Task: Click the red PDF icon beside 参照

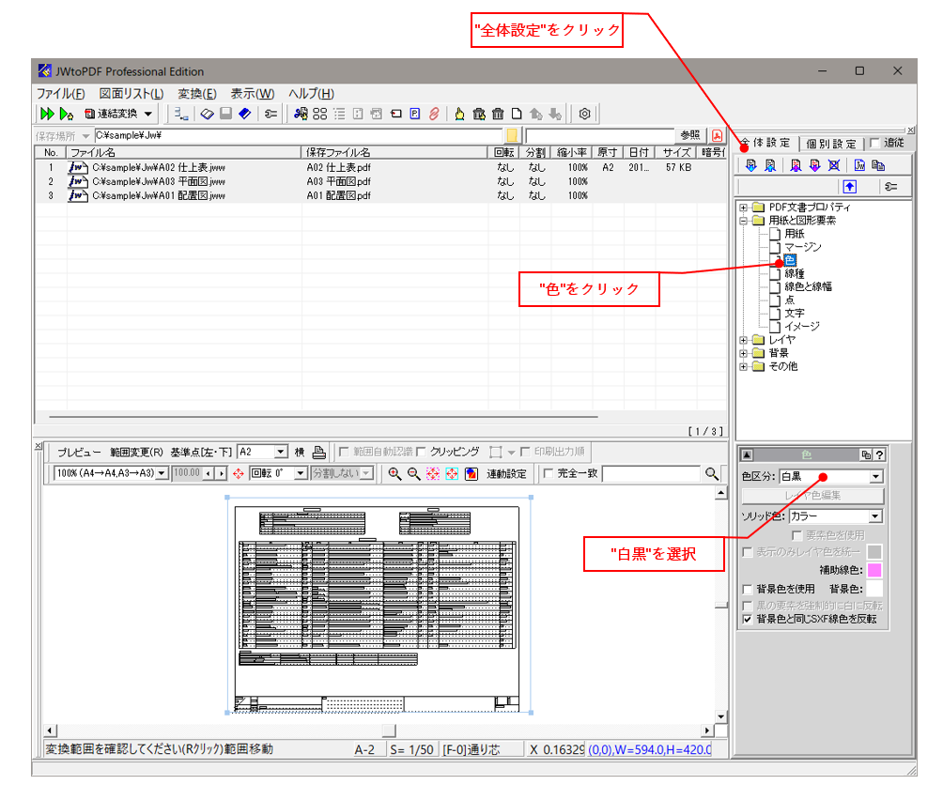Action: [x=717, y=134]
